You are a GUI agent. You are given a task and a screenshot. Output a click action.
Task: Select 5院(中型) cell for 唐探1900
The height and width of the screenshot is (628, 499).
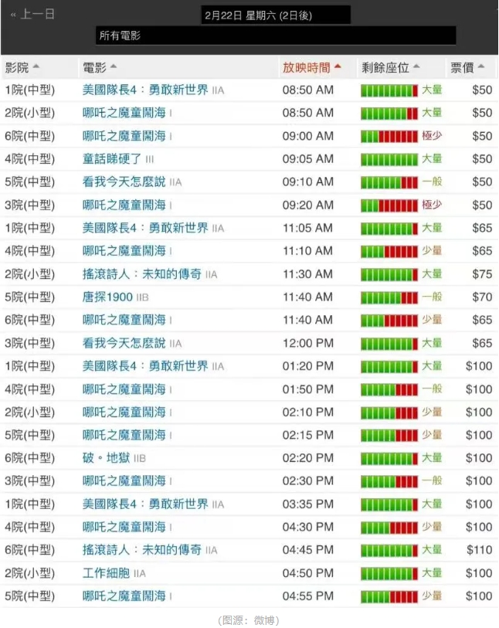point(29,297)
